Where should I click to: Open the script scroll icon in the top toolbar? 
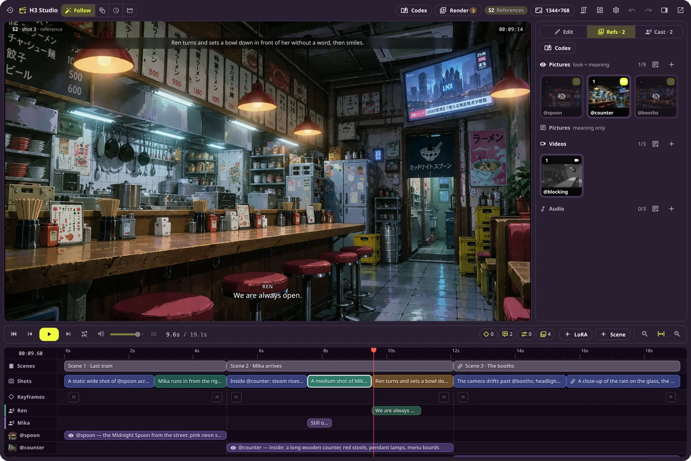(583, 10)
